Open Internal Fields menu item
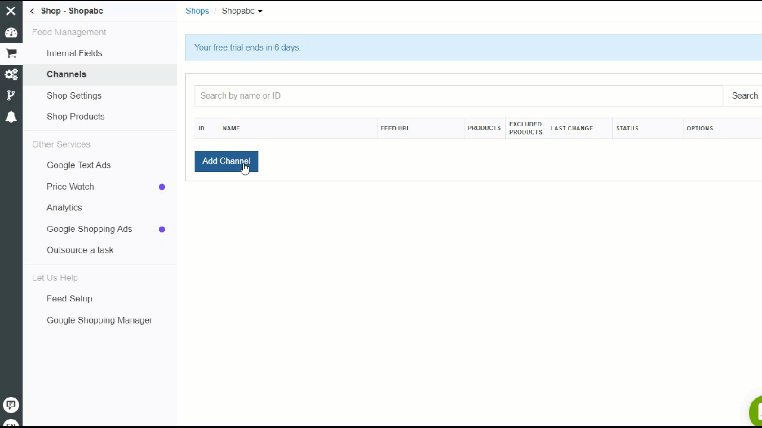 [x=74, y=53]
